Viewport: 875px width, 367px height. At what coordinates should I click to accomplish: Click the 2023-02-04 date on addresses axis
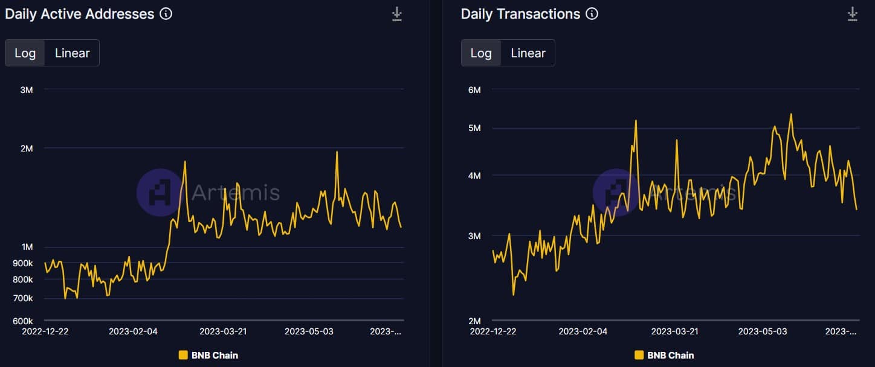[132, 331]
